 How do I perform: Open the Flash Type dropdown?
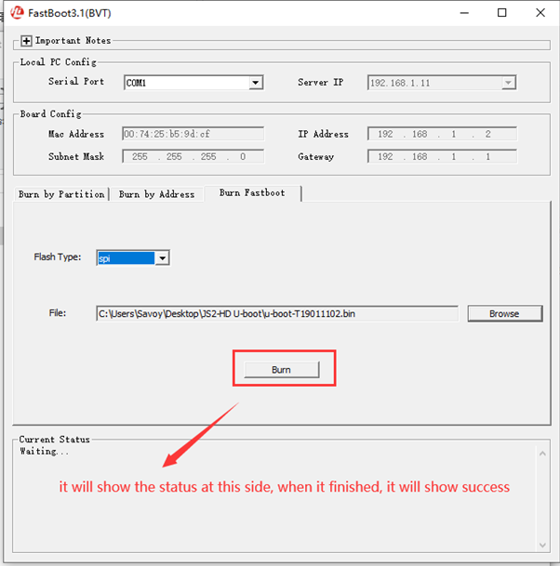pyautogui.click(x=162, y=258)
